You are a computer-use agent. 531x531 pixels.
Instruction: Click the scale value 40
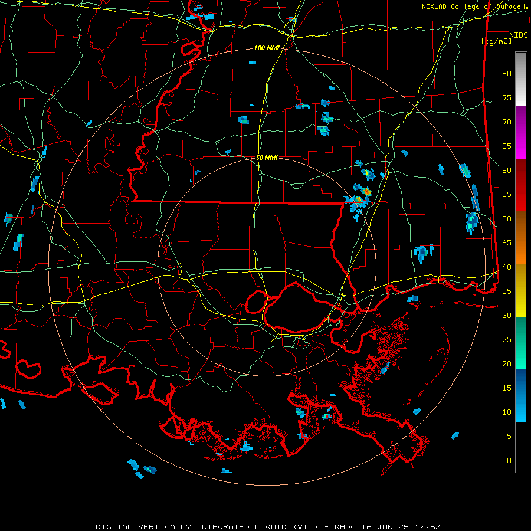[x=507, y=267]
